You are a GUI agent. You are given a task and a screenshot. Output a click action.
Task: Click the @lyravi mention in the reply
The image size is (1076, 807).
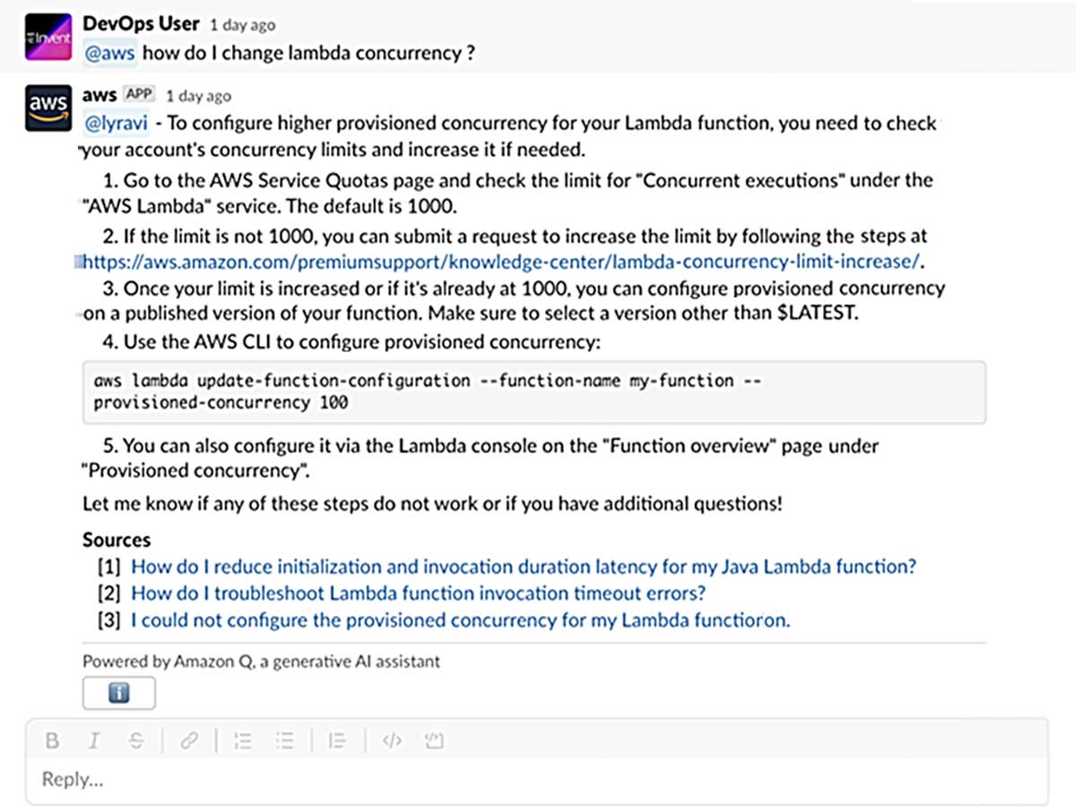(116, 123)
